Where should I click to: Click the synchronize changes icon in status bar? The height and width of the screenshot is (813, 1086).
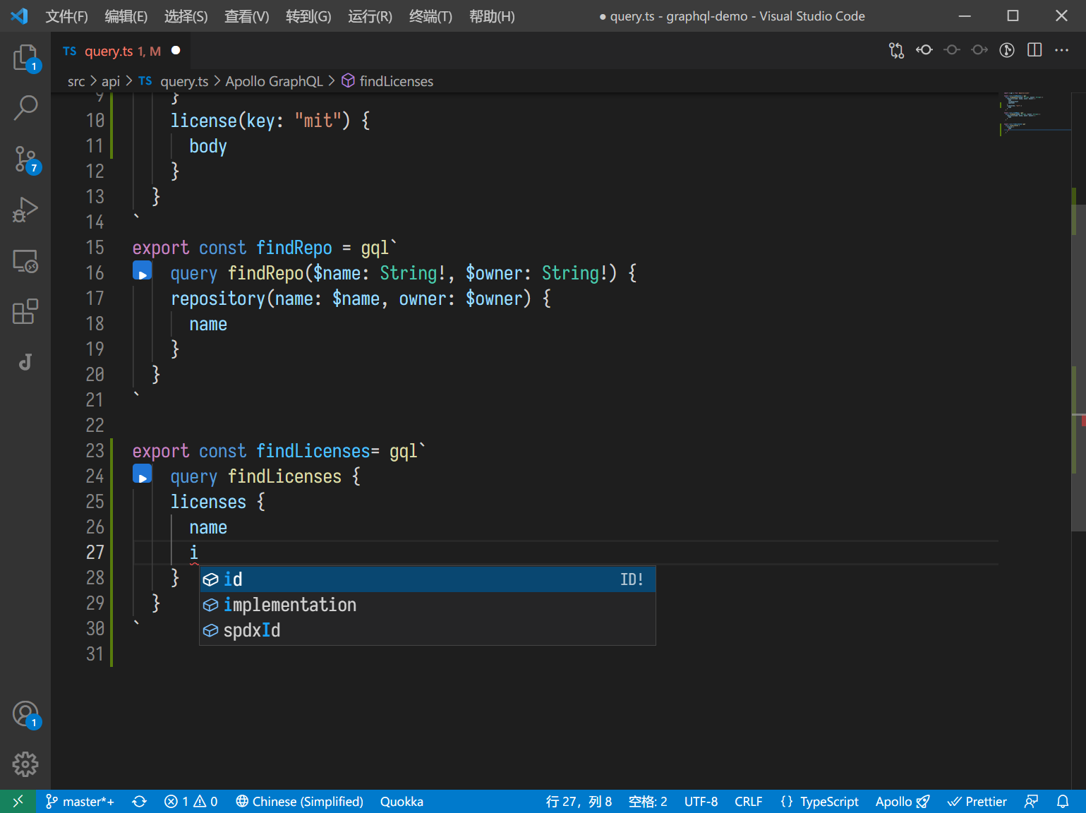[139, 801]
